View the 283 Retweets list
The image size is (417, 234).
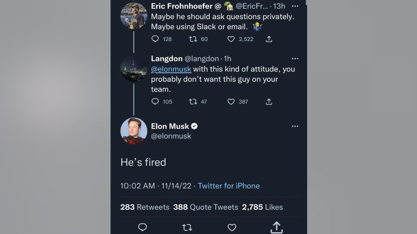[x=145, y=207]
